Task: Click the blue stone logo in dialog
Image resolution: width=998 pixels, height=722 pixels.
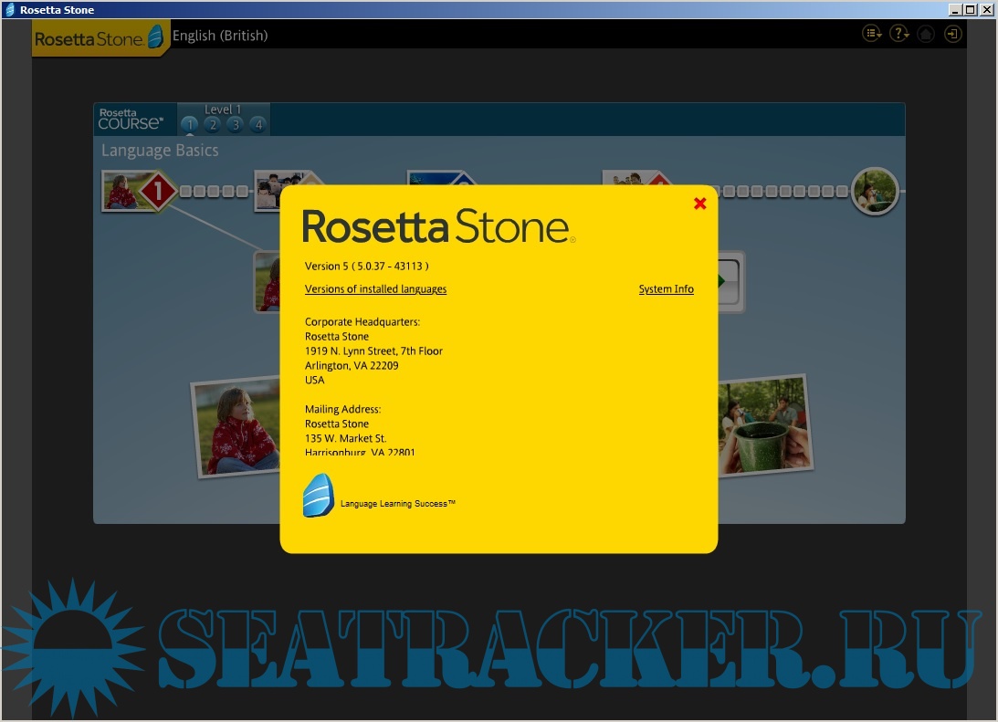Action: click(318, 496)
